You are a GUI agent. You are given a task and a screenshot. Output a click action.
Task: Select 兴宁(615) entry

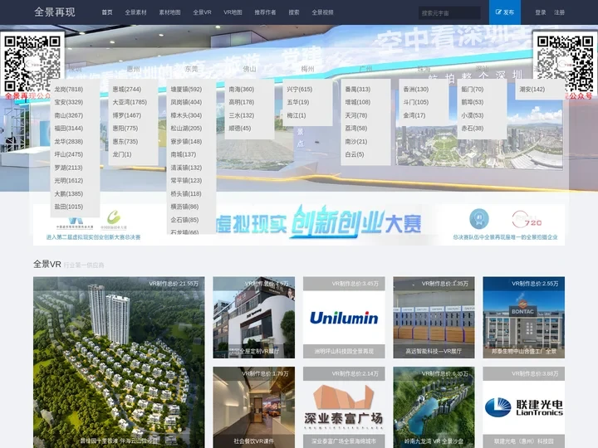point(299,89)
